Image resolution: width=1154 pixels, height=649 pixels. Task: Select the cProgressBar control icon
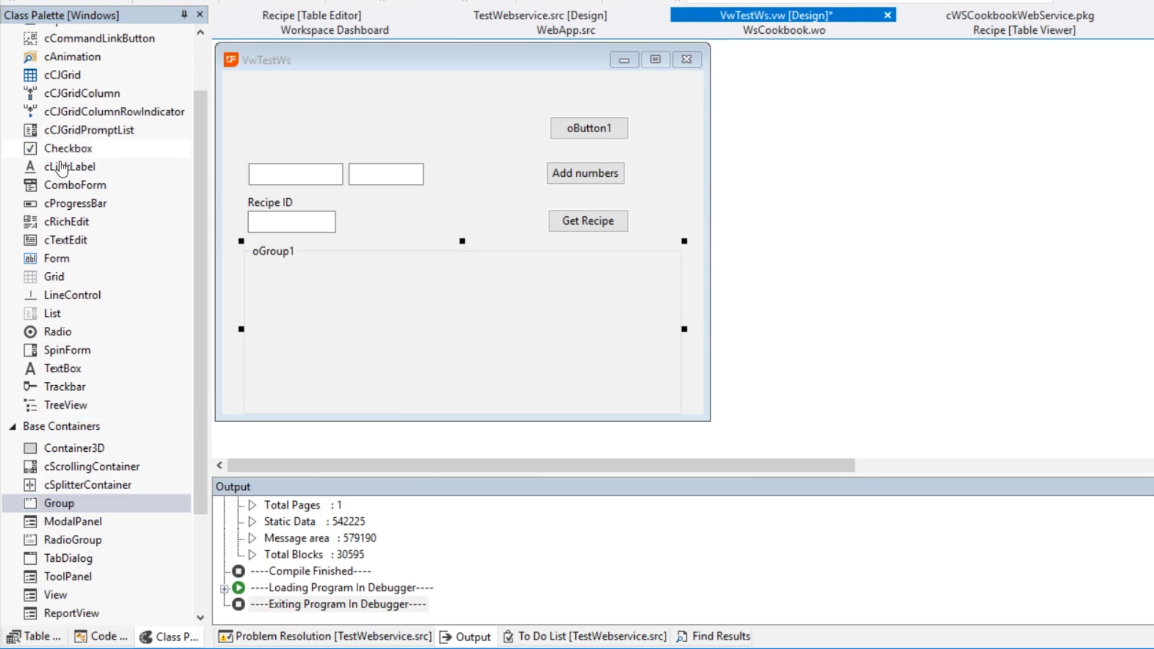30,204
